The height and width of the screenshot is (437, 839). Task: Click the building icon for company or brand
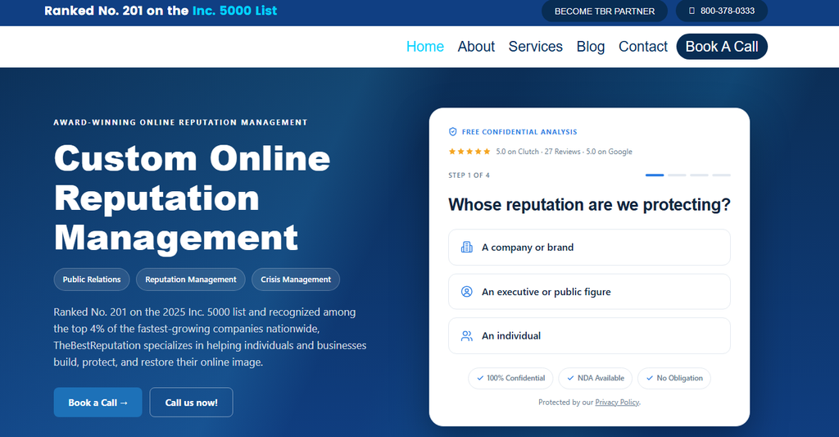(x=466, y=248)
